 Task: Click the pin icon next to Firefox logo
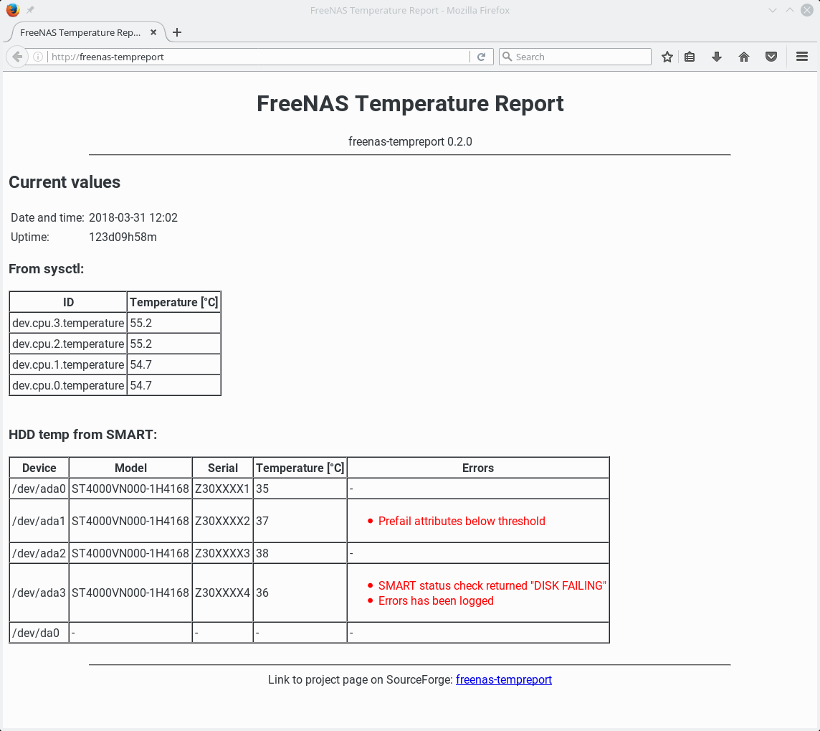pos(29,10)
